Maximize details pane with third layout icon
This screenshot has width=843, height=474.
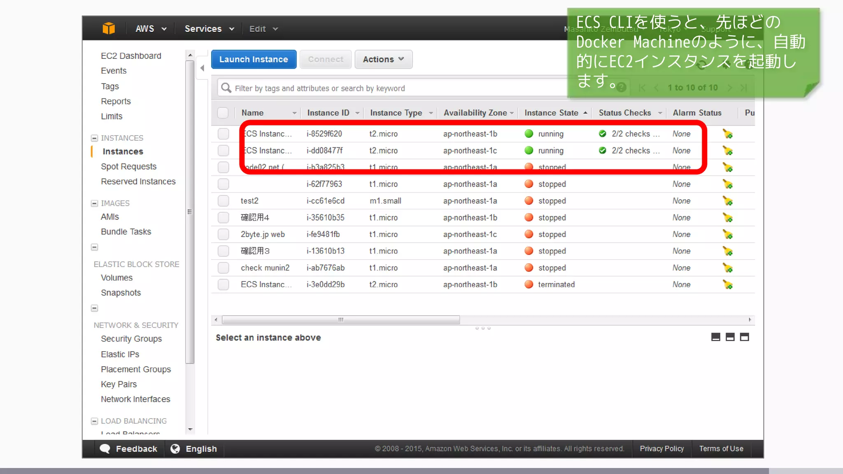tap(745, 337)
